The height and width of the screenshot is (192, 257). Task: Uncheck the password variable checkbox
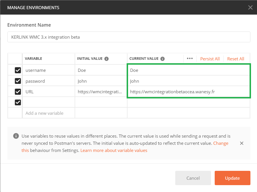(x=18, y=81)
